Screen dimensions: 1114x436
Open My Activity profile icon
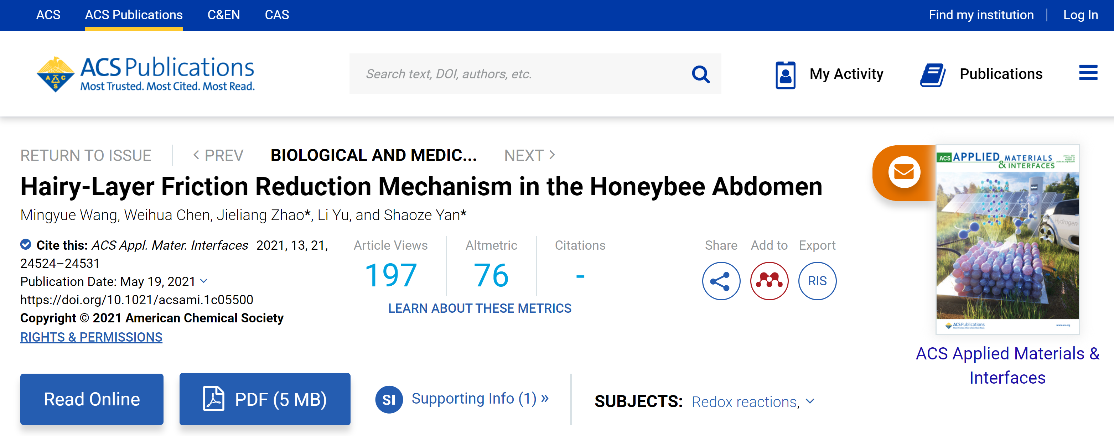[x=785, y=75]
